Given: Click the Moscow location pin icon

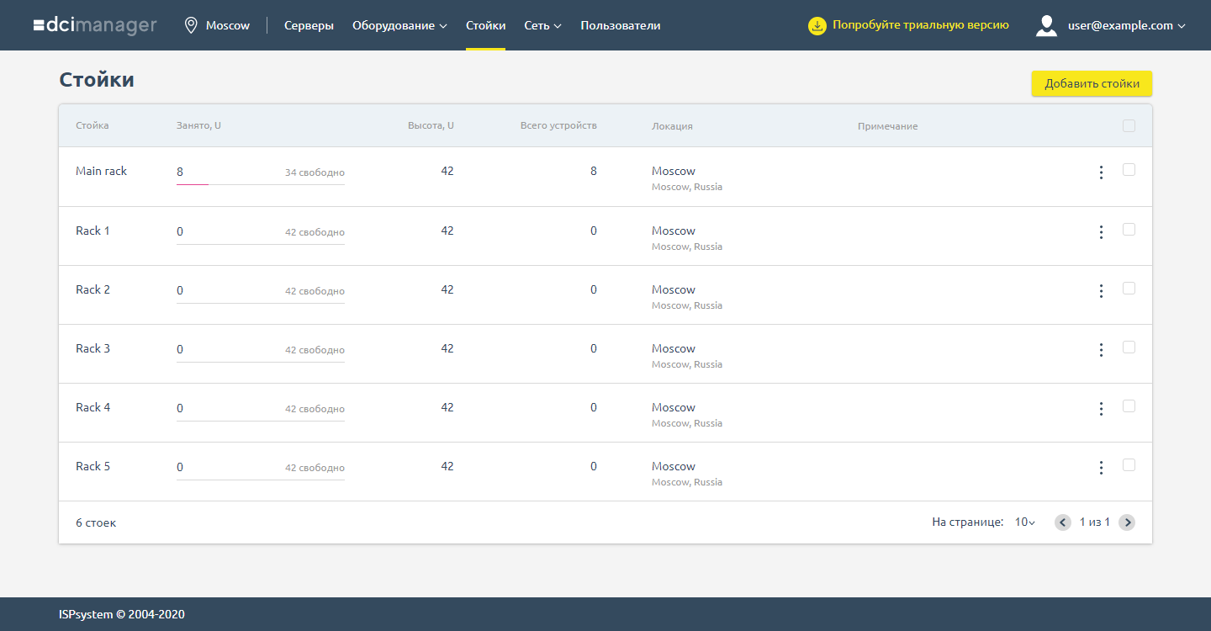Looking at the screenshot, I should pyautogui.click(x=191, y=25).
